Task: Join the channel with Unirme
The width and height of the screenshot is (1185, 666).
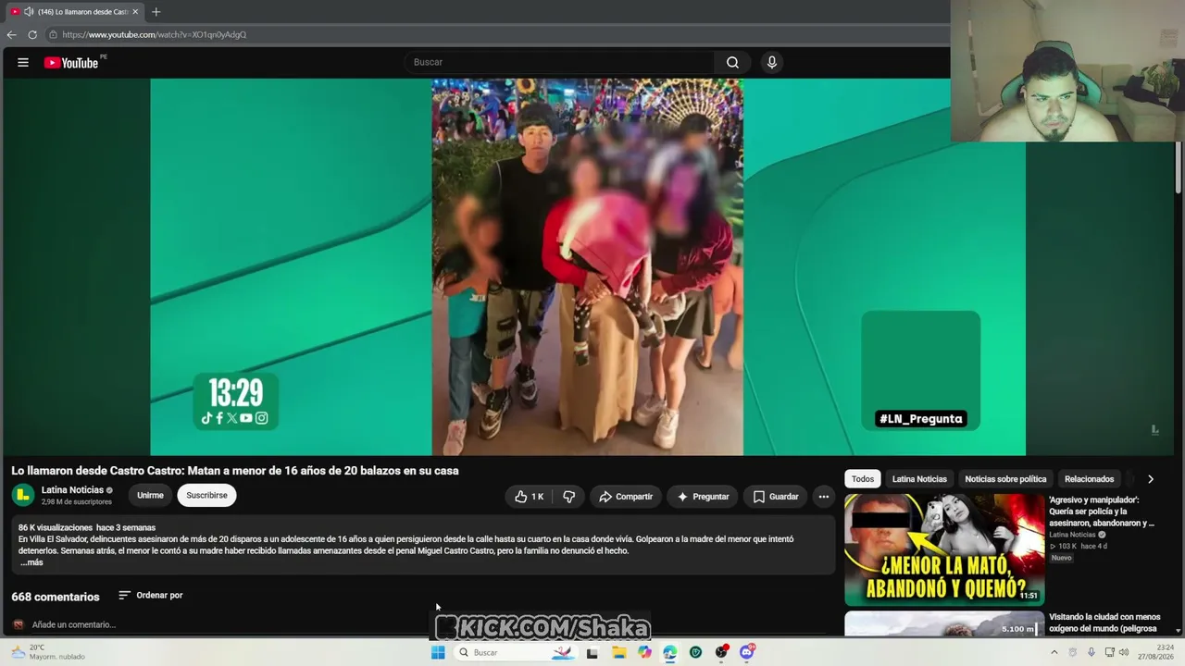Action: pyautogui.click(x=150, y=496)
